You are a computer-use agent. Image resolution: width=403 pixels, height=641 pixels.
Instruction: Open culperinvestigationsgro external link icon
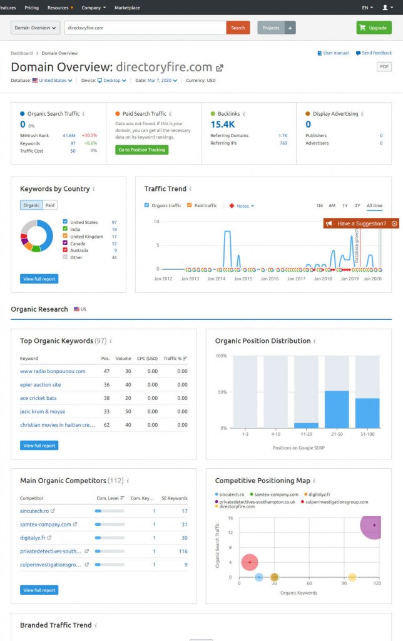[x=86, y=565]
